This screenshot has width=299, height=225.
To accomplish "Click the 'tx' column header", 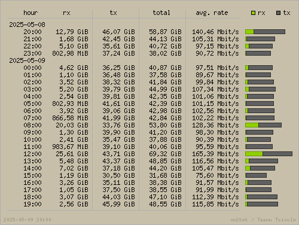I will 113,13.
